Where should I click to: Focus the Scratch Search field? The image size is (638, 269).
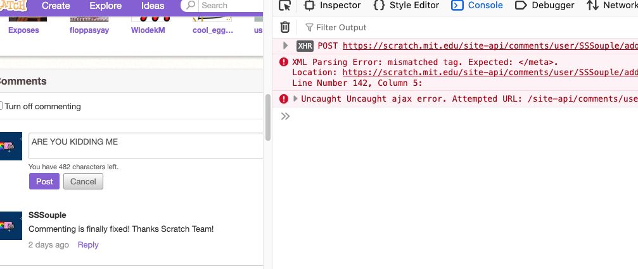click(x=231, y=6)
